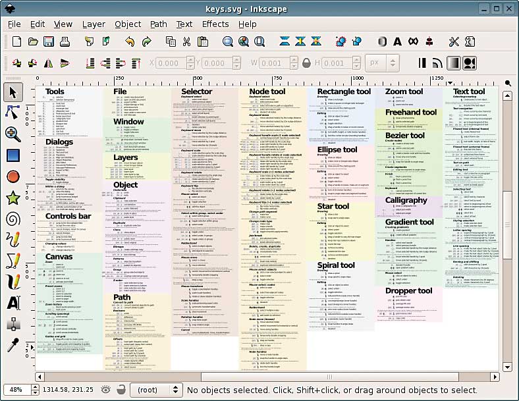Step the W width spinner
The image size is (519, 401).
(x=294, y=63)
